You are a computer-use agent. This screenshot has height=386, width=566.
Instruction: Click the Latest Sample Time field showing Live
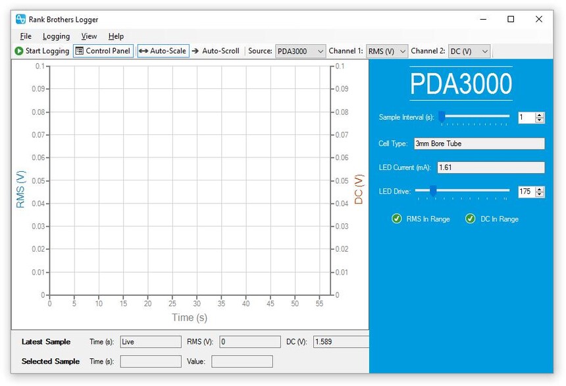[x=151, y=342]
